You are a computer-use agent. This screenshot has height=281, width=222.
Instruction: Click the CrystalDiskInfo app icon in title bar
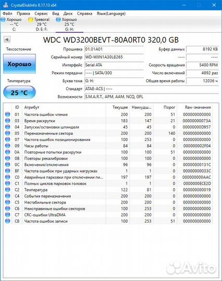[x=5, y=5]
